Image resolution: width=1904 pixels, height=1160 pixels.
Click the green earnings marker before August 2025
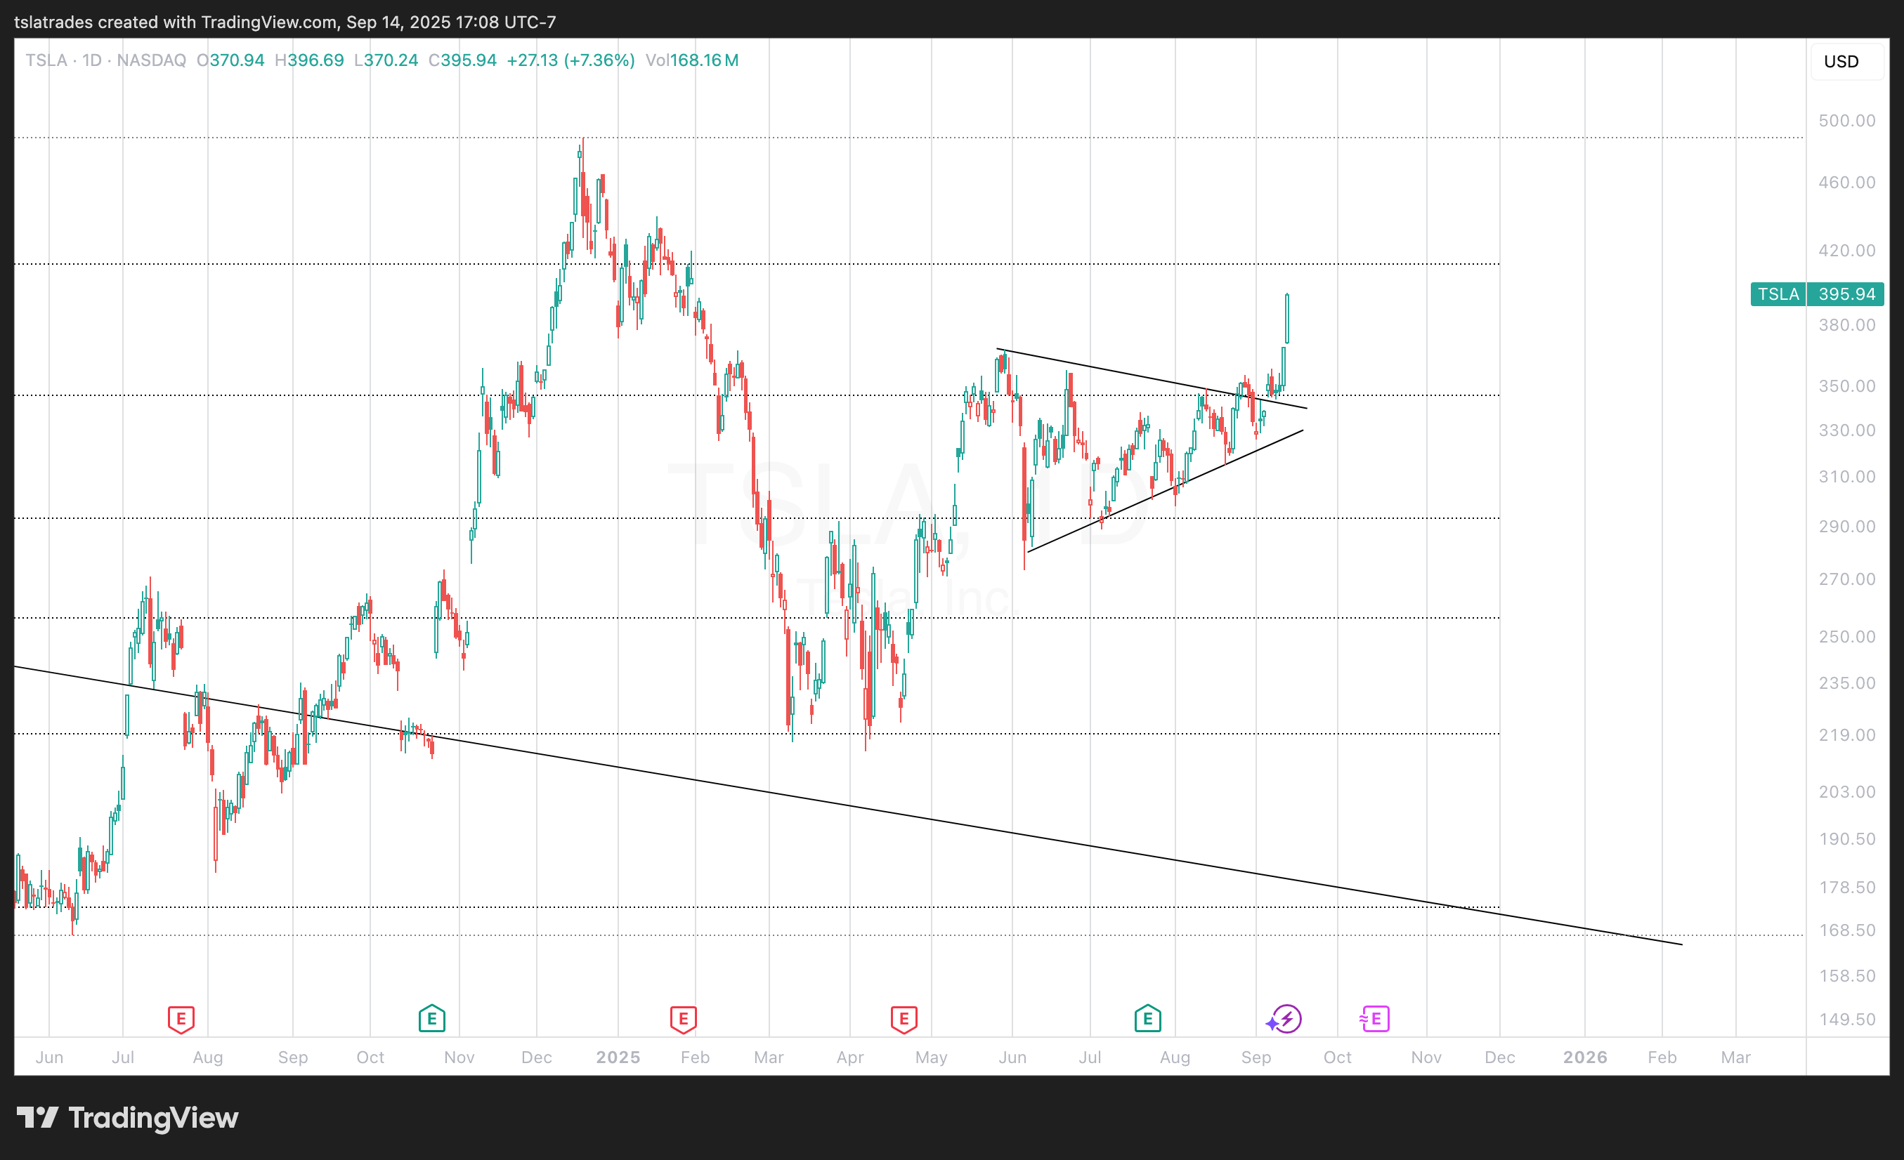pos(1147,1019)
